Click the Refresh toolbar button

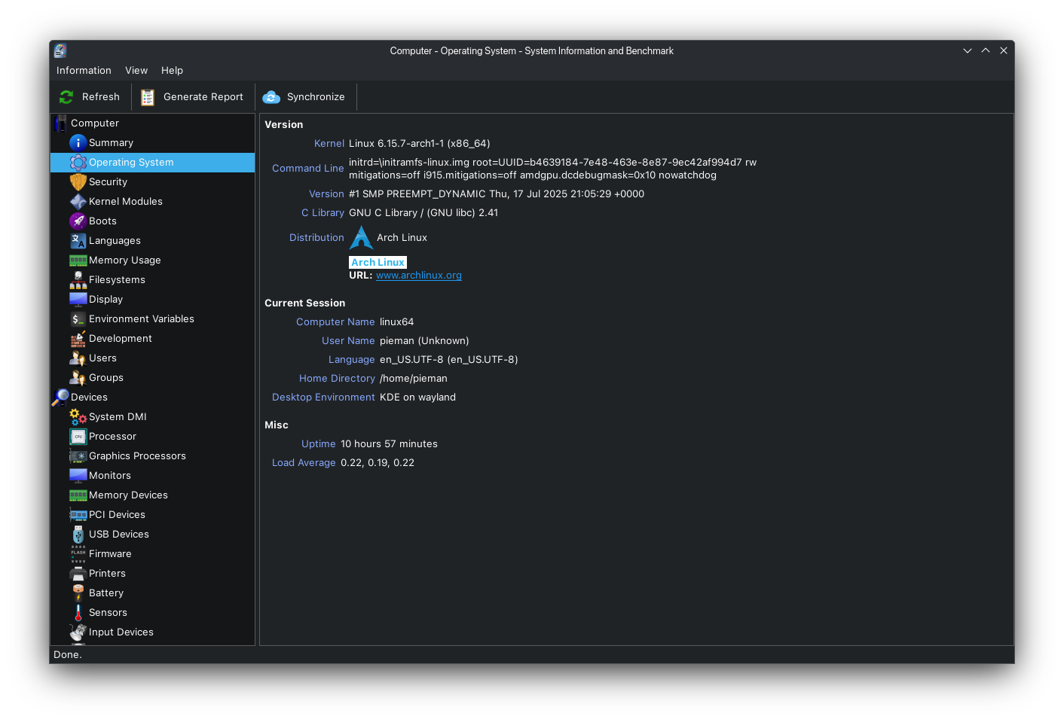tap(90, 96)
